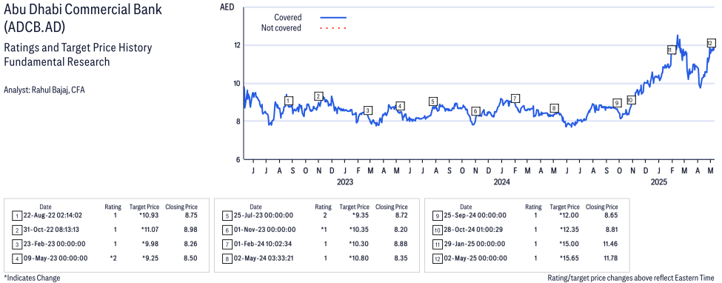
Task: Click date '31-Oct-22 08:13:13'
Action: pyautogui.click(x=52, y=230)
